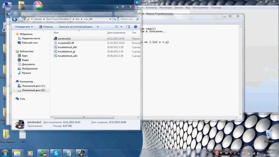Focus the Explorer search field
This screenshot has height=157, width=279.
coord(127,19)
